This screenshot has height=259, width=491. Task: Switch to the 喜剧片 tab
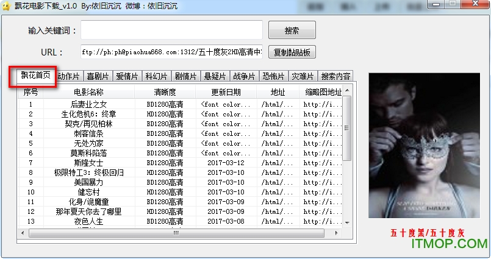[98, 76]
